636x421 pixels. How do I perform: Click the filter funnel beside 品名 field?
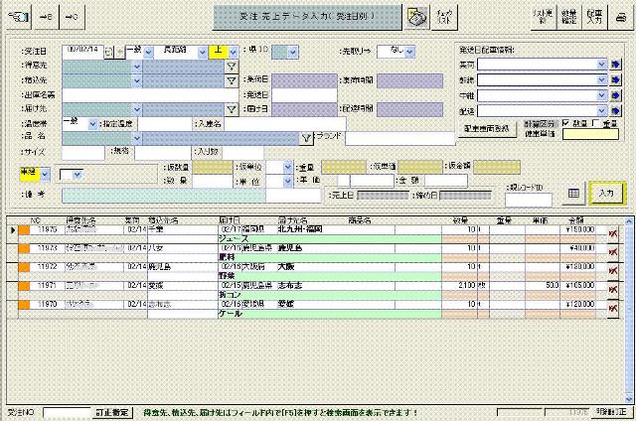point(307,138)
